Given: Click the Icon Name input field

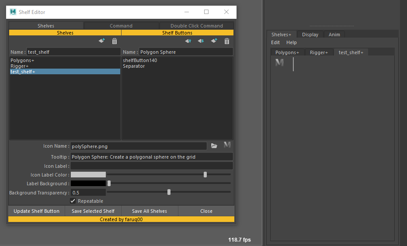Looking at the screenshot, I should click(x=139, y=146).
